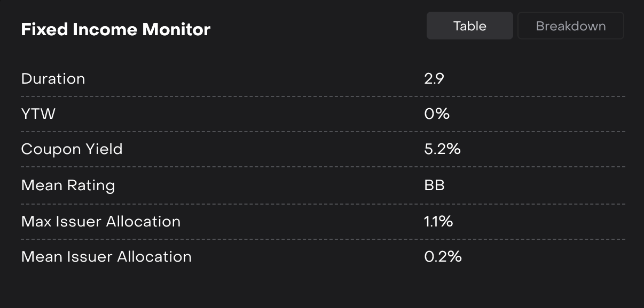The image size is (644, 308).
Task: Switch to the Table tab
Action: [469, 26]
